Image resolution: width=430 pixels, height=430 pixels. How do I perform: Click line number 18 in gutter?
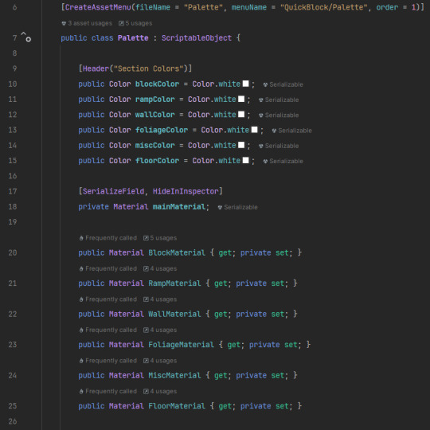click(12, 206)
